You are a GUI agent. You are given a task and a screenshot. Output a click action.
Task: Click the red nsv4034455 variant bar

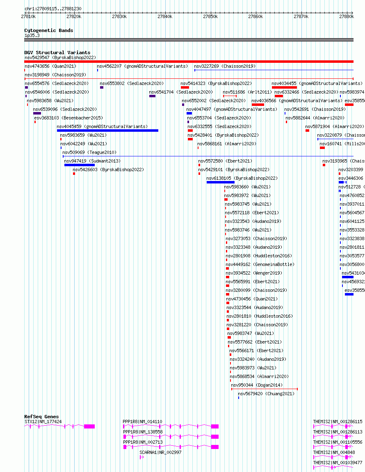(x=284, y=87)
